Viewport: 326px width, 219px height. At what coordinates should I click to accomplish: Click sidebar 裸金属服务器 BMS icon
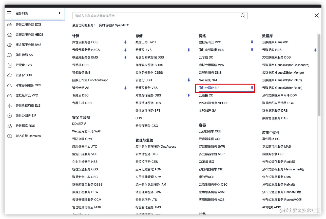click(x=10, y=45)
